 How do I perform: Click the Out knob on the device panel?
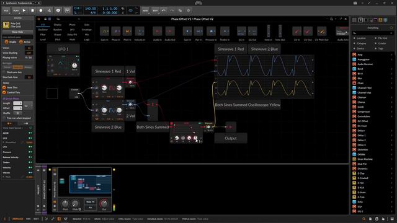coord(104,204)
